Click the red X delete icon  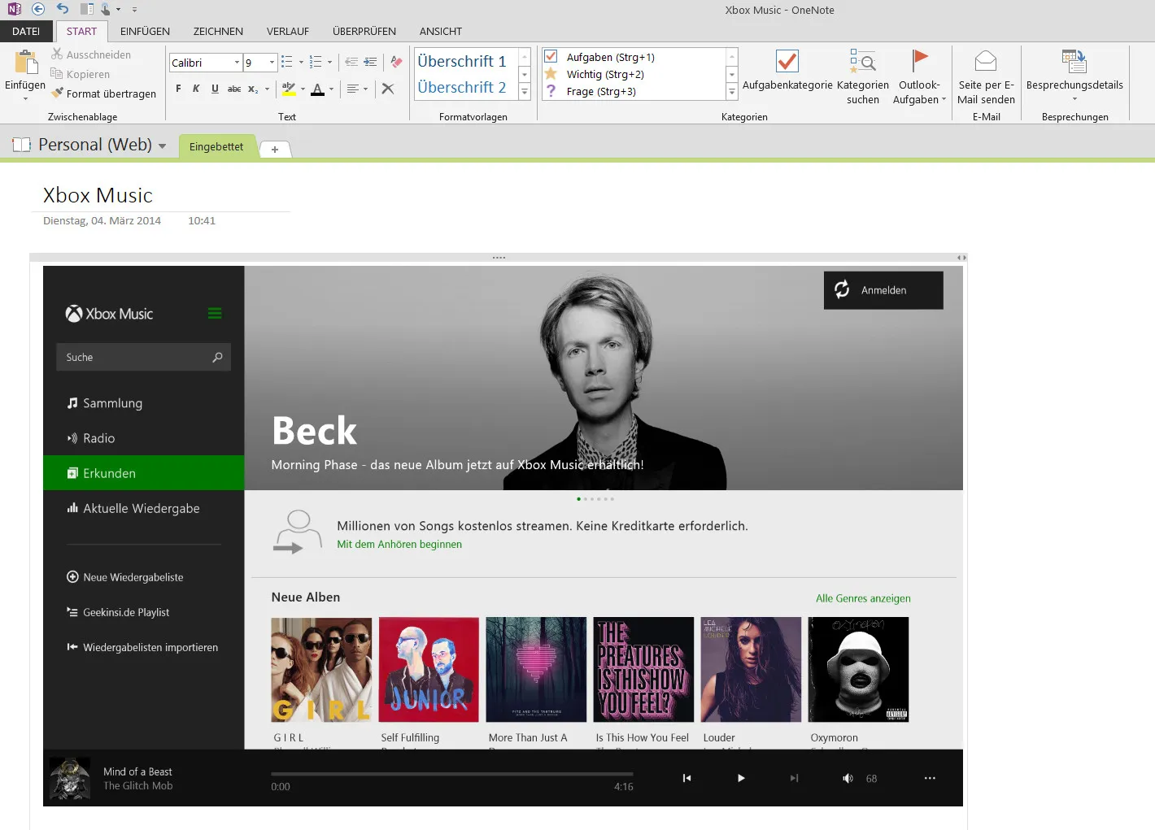tap(388, 89)
